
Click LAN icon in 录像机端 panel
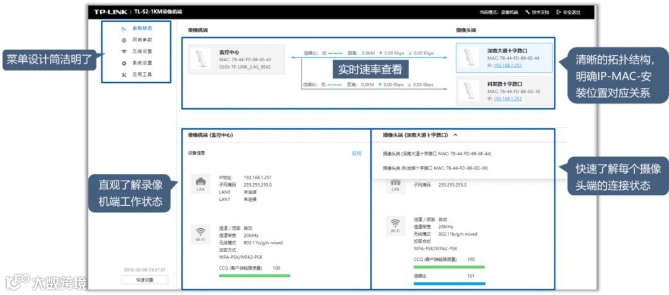tap(201, 184)
